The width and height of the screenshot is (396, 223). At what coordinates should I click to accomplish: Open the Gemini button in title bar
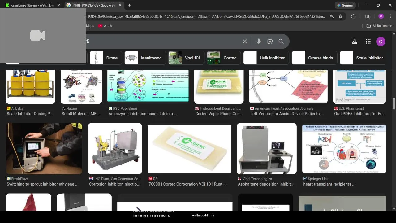click(x=345, y=5)
